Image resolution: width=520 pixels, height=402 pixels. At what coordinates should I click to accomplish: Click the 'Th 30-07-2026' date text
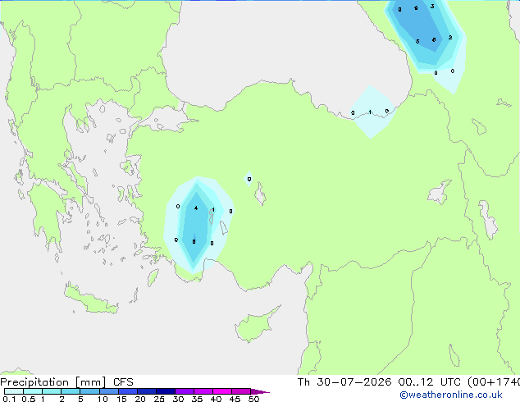344,382
